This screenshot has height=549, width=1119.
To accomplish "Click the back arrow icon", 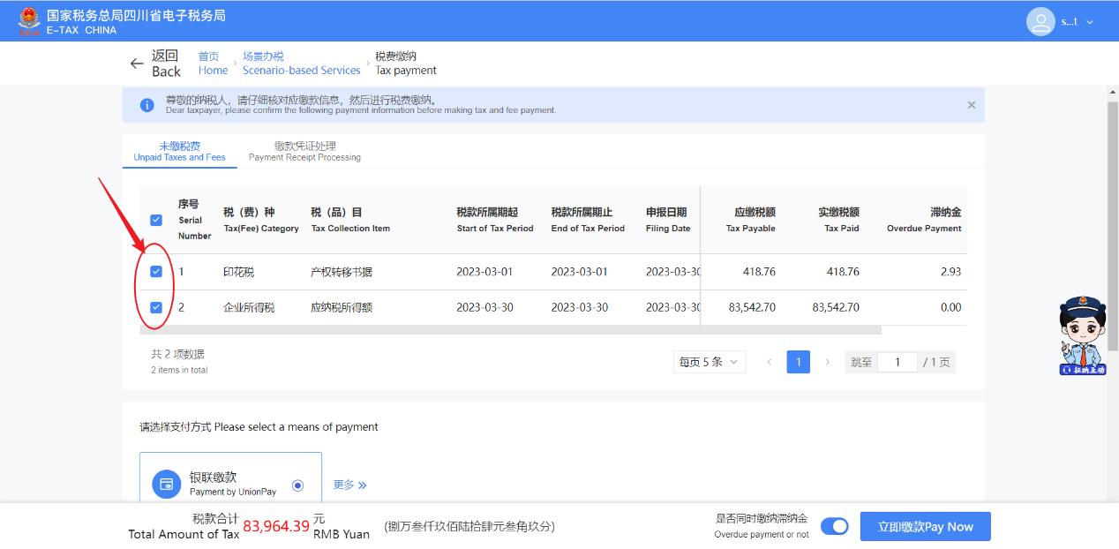I will point(137,64).
